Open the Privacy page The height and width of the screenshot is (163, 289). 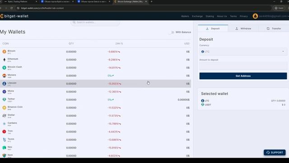[x=244, y=16]
